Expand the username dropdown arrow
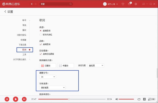Screen dimensions: 158x103 point(117,4)
